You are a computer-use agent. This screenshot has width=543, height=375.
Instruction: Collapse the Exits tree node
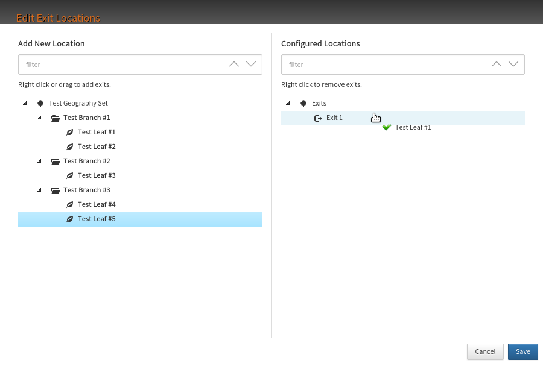(x=288, y=103)
